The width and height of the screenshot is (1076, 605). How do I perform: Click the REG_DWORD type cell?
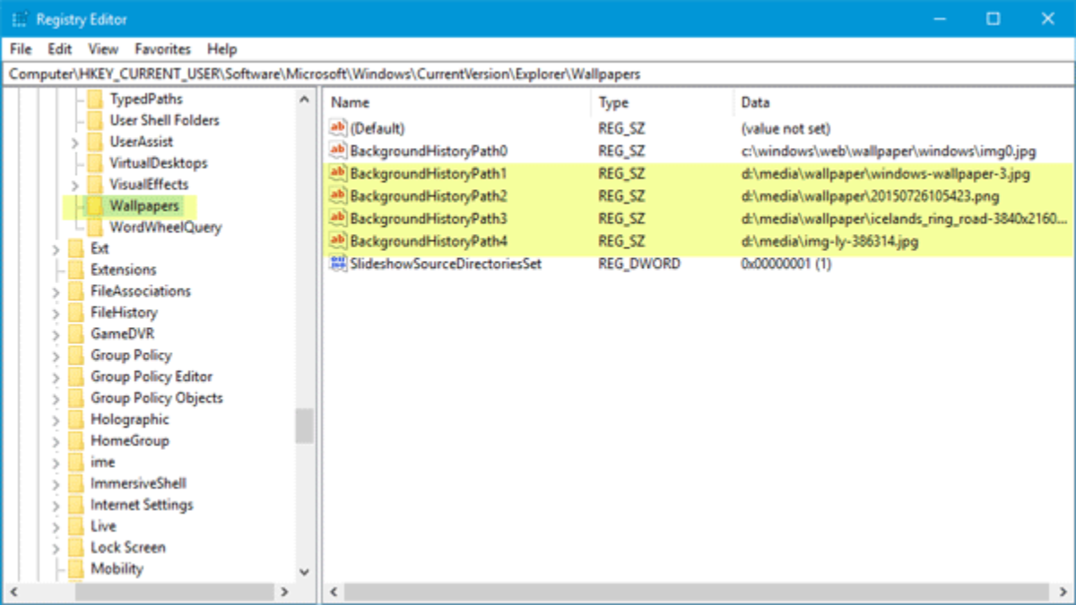tap(639, 264)
